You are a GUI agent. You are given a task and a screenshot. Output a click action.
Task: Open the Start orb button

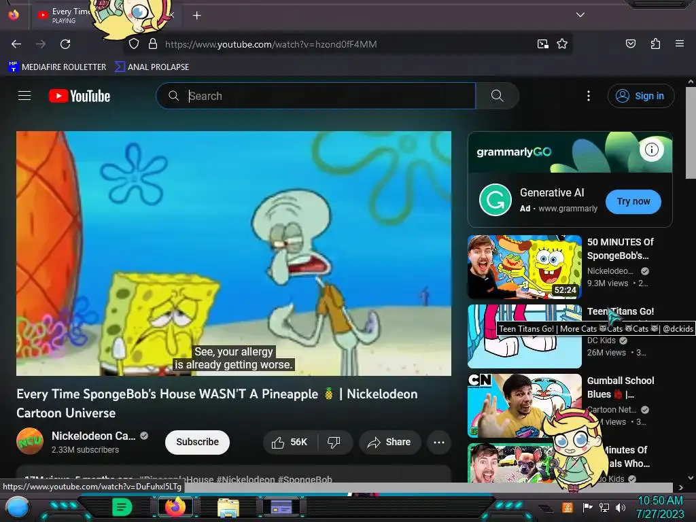click(18, 507)
